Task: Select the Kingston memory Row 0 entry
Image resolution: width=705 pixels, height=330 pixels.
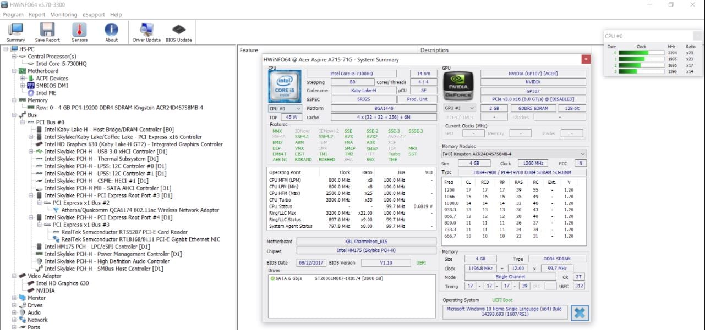Action: pyautogui.click(x=119, y=108)
